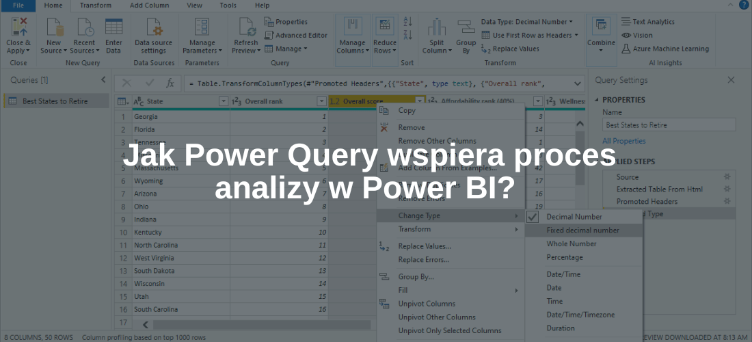Click the Split Column icon
This screenshot has width=752, height=342.
(x=436, y=27)
